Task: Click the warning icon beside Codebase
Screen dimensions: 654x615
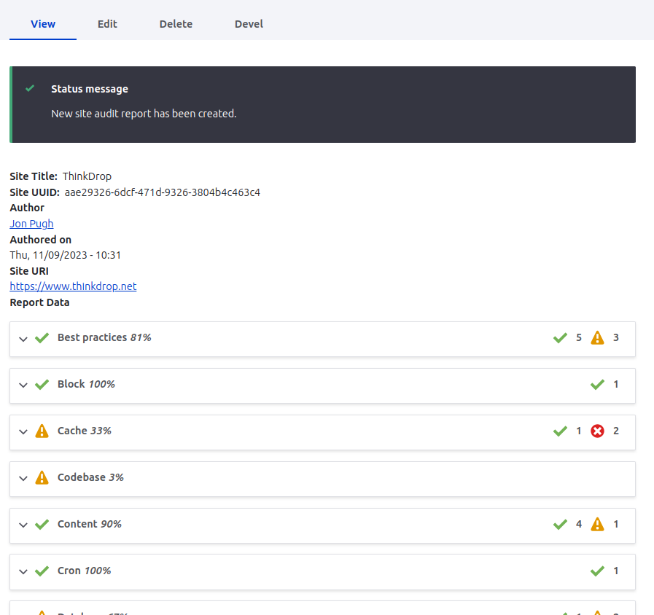Action: pos(42,477)
